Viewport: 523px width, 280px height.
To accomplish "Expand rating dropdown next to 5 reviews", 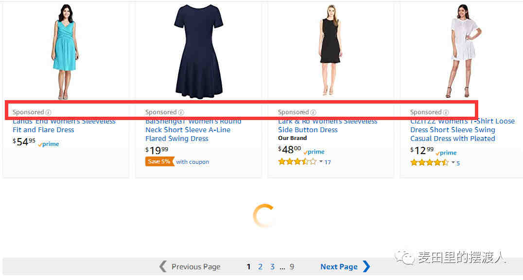I will 453,162.
